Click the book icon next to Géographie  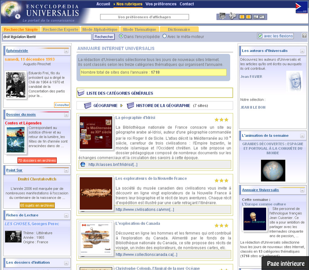[88, 105]
